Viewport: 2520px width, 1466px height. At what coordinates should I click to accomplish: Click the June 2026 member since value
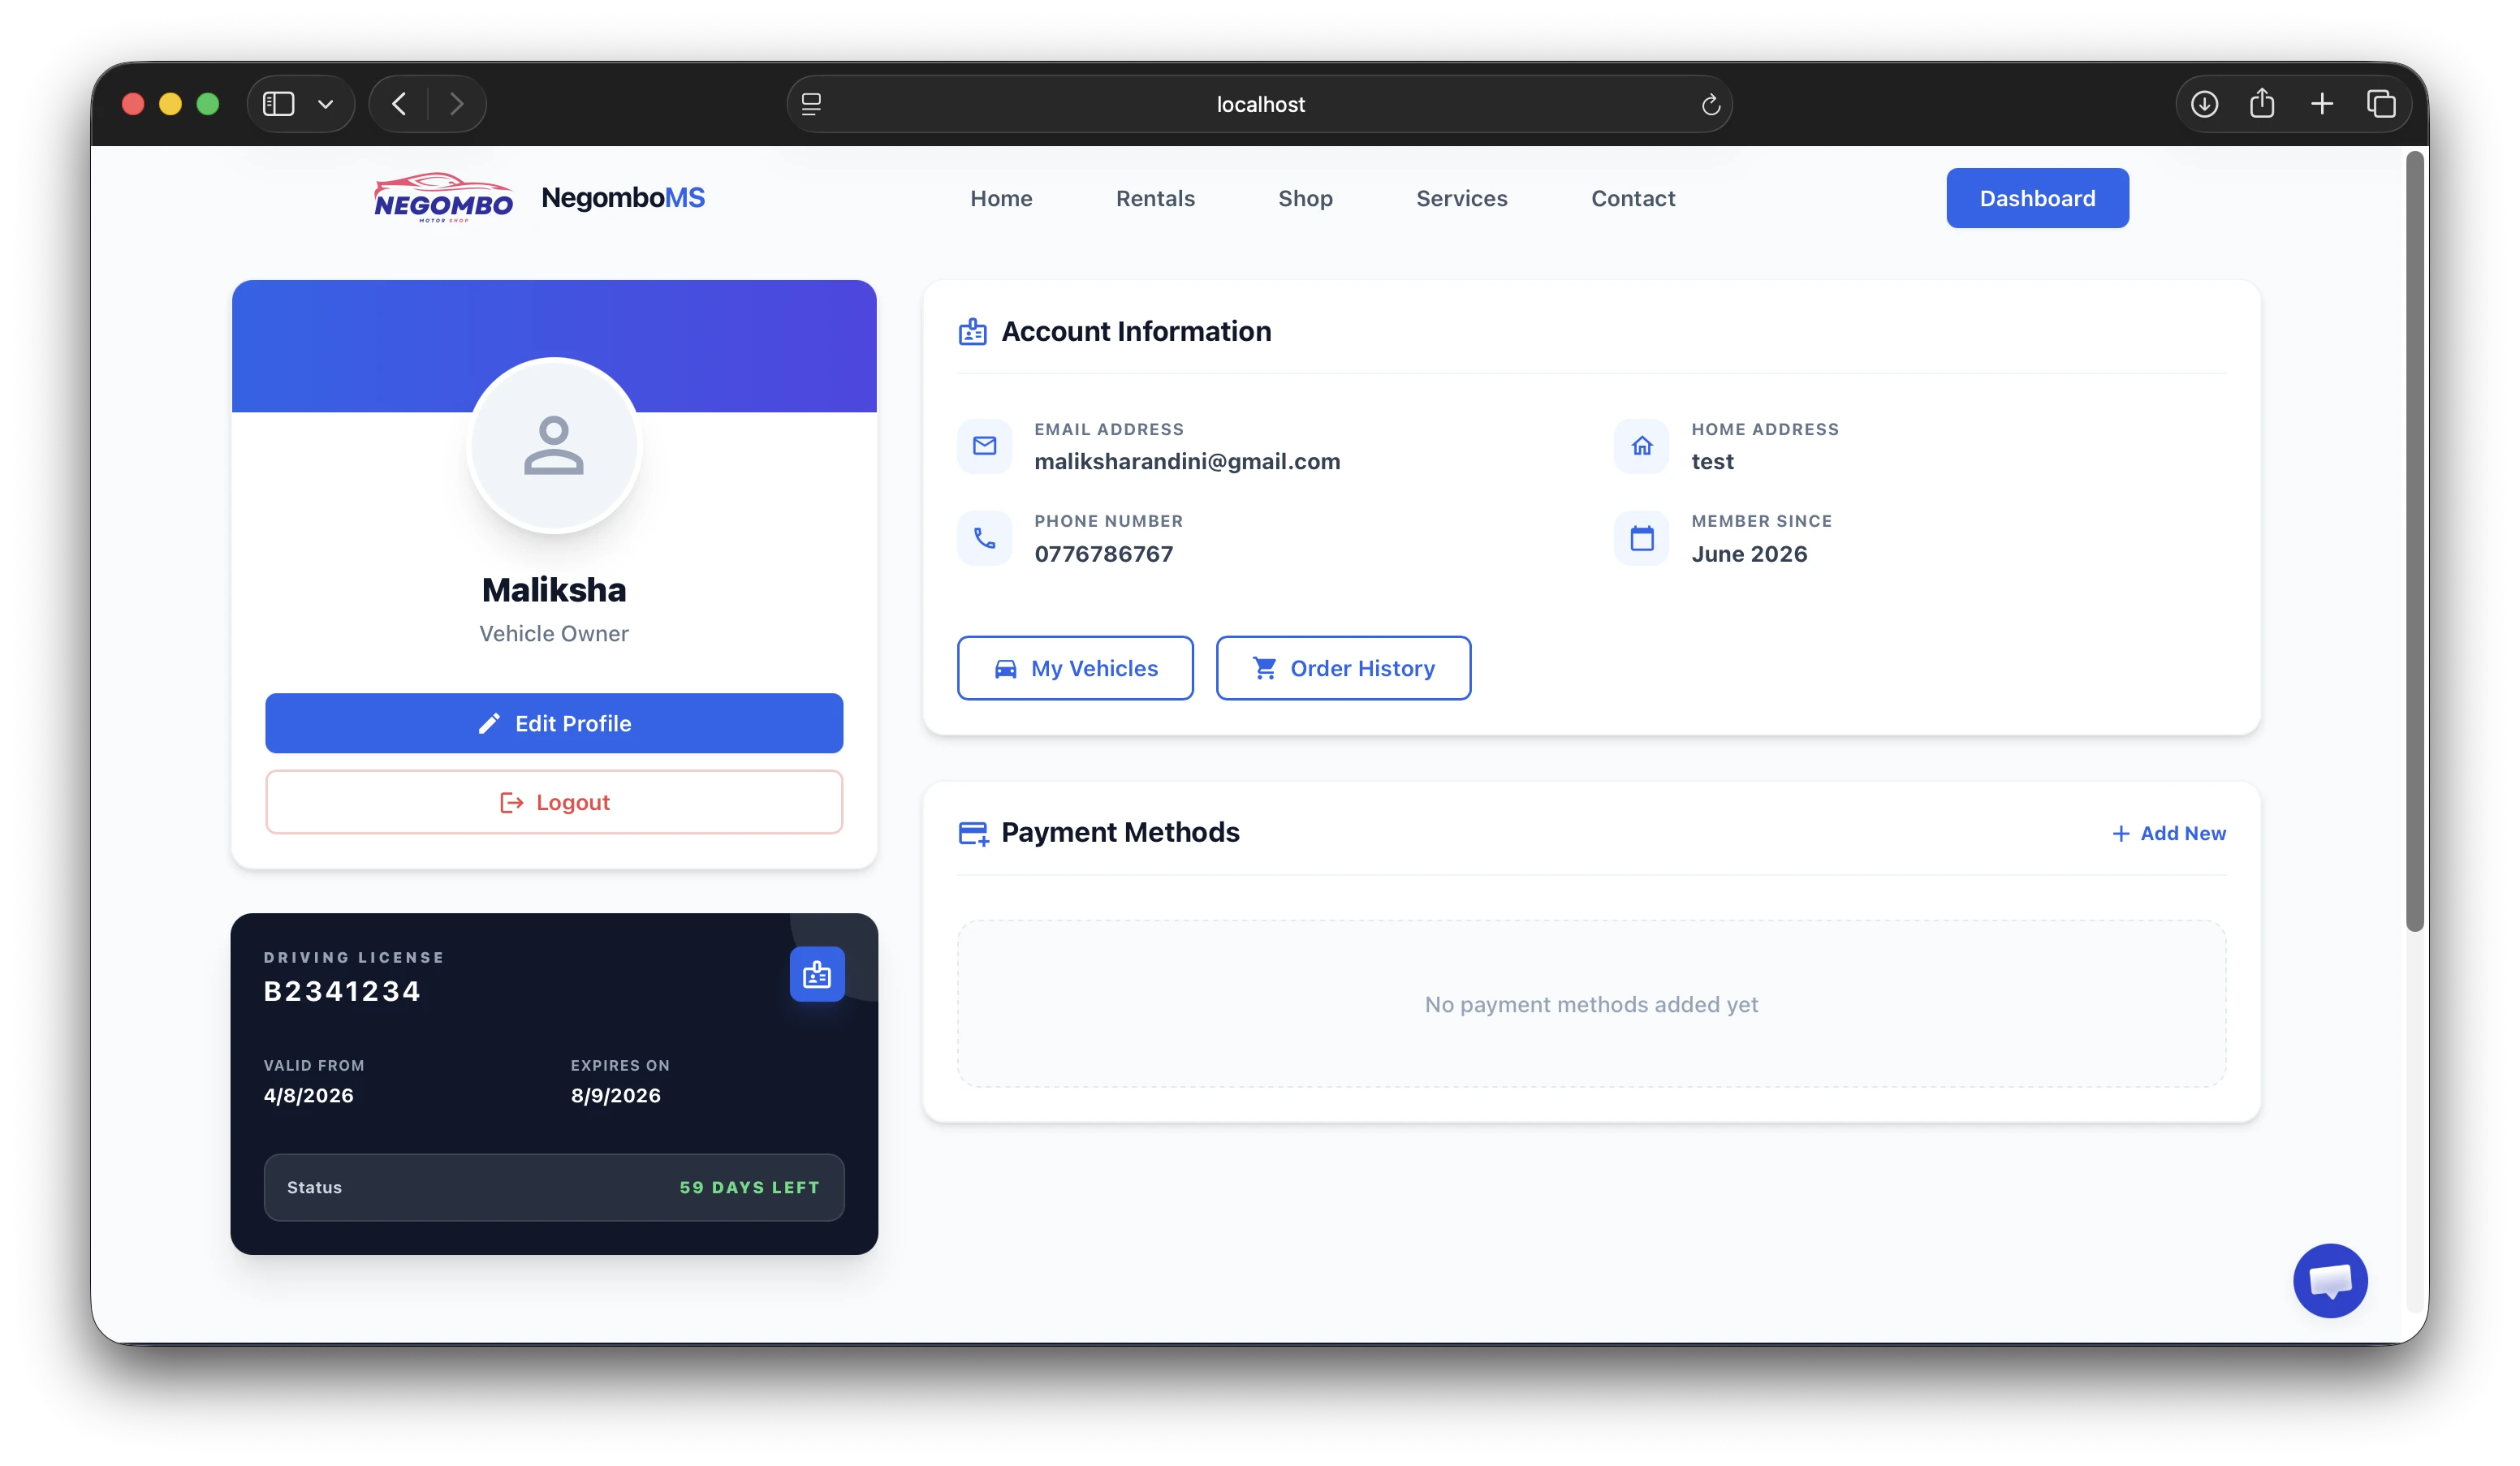coord(1749,554)
